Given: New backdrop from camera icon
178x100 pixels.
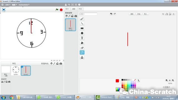Looking at the screenshot, I should (9, 82).
